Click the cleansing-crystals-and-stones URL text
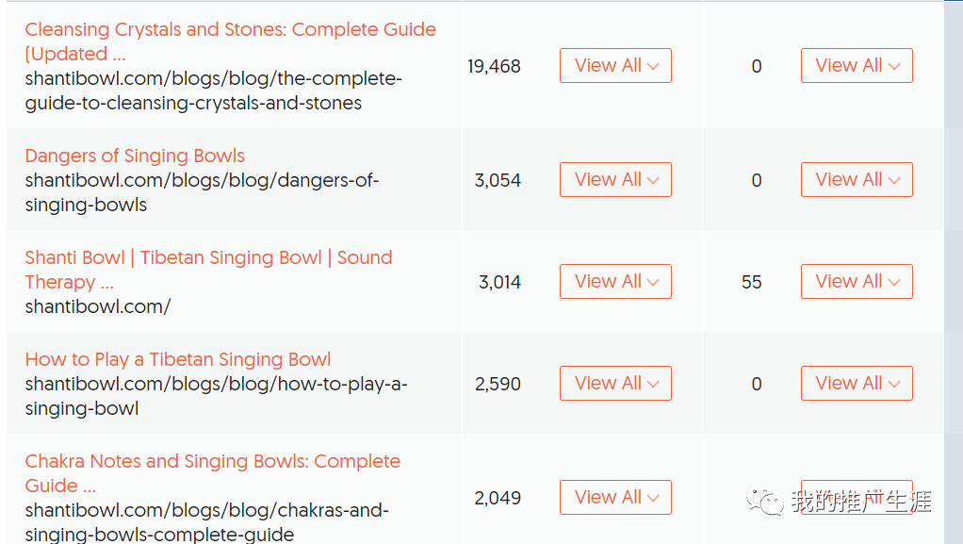Viewport: 963px width, 544px height. 213,91
